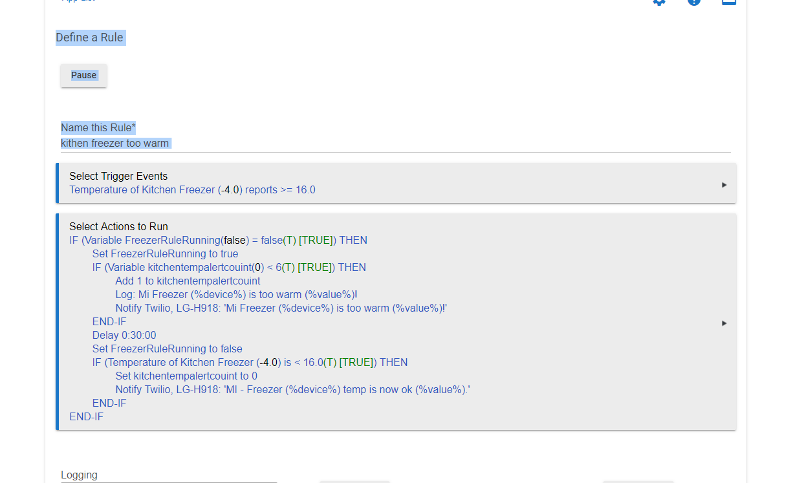Expand the Select Trigger Events arrow
The width and height of the screenshot is (793, 483).
[724, 185]
